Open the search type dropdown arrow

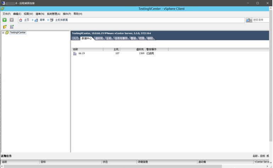tap(251, 20)
